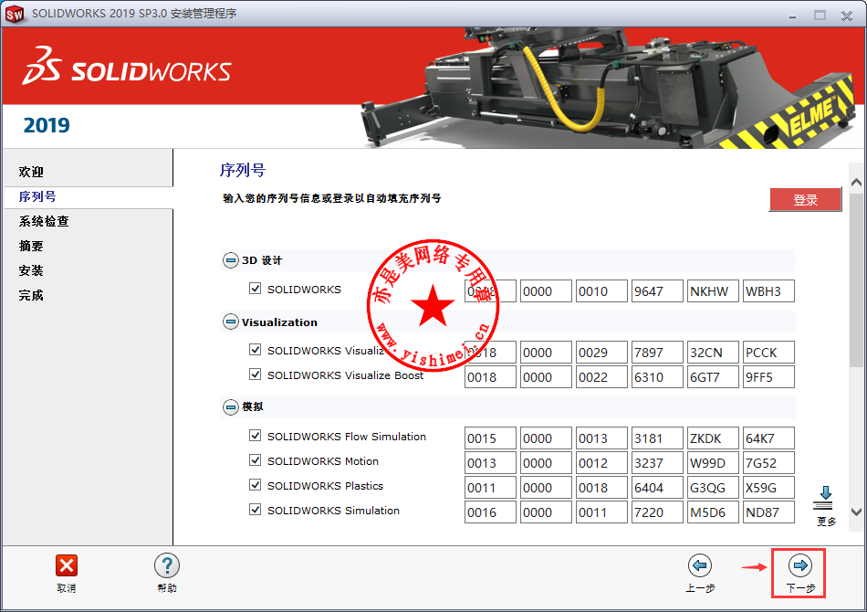Image resolution: width=867 pixels, height=612 pixels.
Task: Click the SOLIDWORKS Flow Simulation label
Action: point(347,436)
